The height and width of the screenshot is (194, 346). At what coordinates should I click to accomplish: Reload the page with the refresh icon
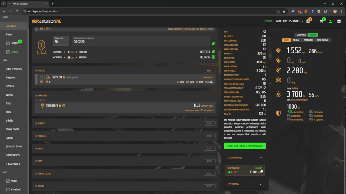click(x=17, y=11)
